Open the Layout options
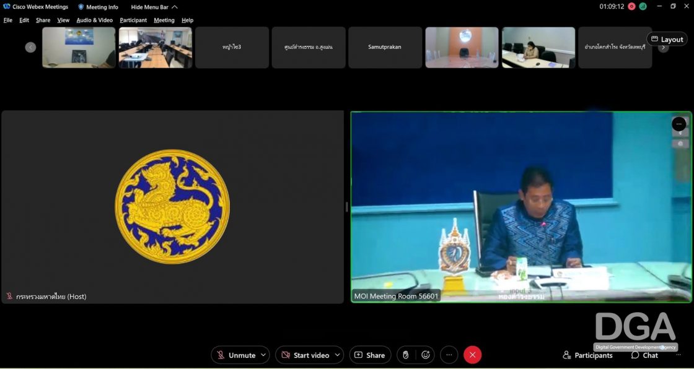The height and width of the screenshot is (369, 694). pos(667,40)
